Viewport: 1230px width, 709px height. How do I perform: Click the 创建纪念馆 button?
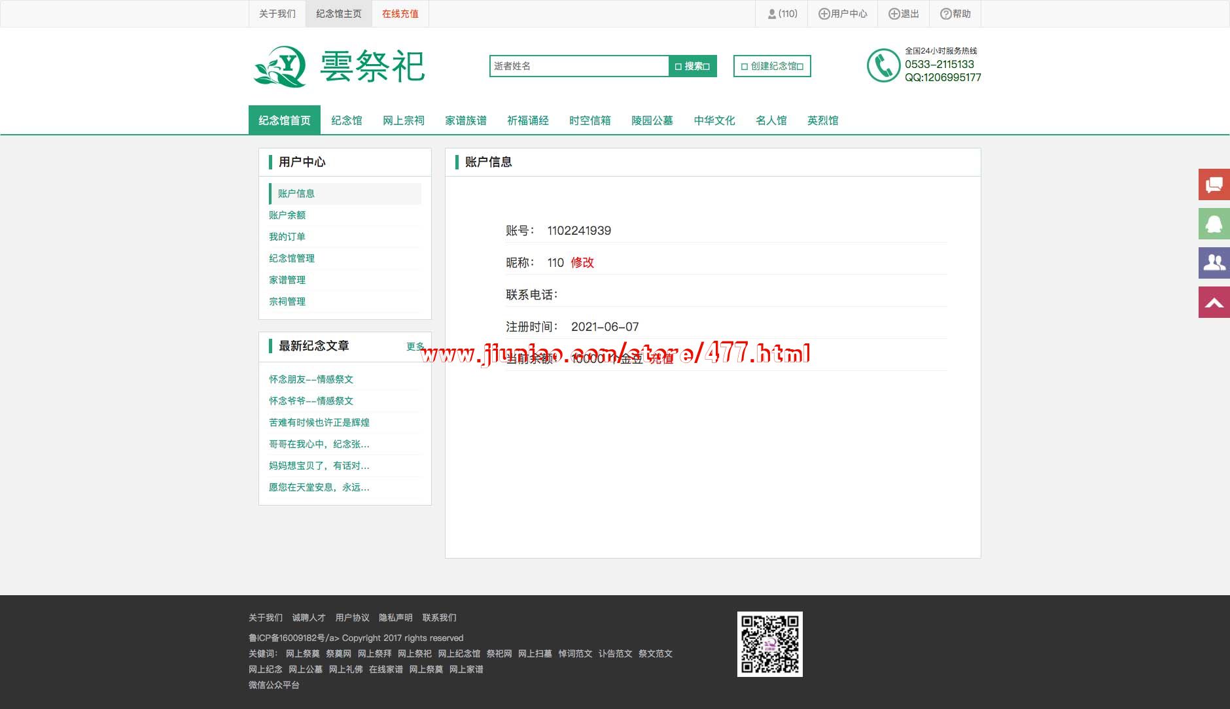tap(772, 66)
